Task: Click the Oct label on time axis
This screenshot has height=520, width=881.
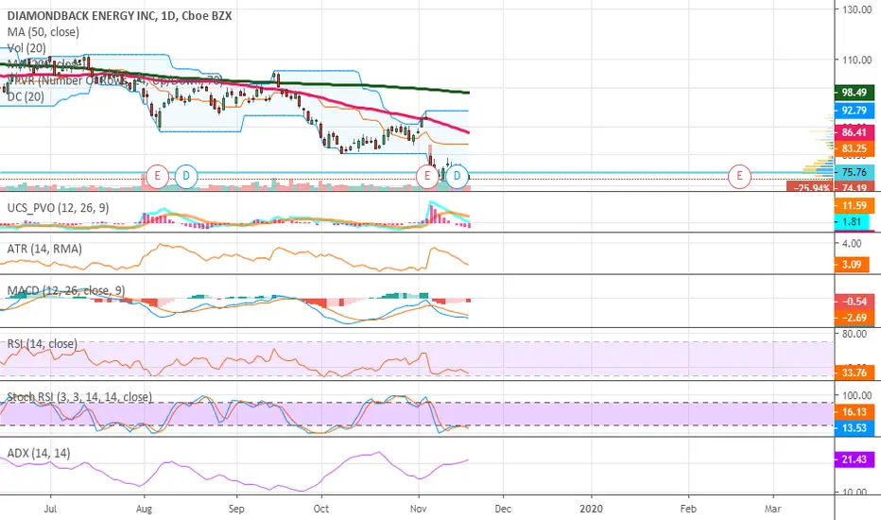Action: [320, 509]
